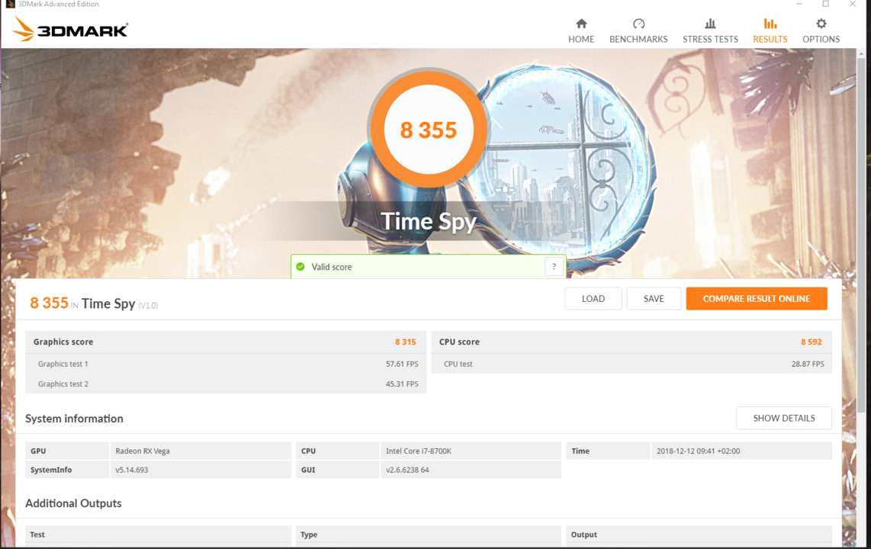Click the 2018-12-12 09:41 time value
Image resolution: width=871 pixels, height=549 pixels.
coord(698,451)
